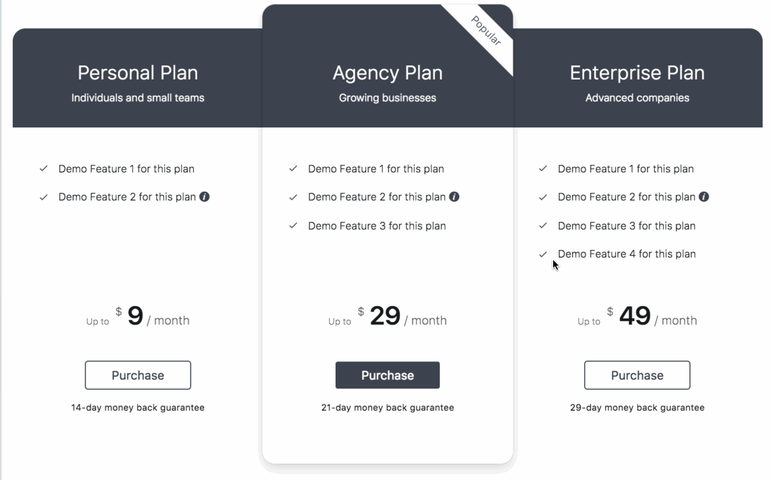
Task: Purchase the Agency Plan
Action: (x=388, y=376)
